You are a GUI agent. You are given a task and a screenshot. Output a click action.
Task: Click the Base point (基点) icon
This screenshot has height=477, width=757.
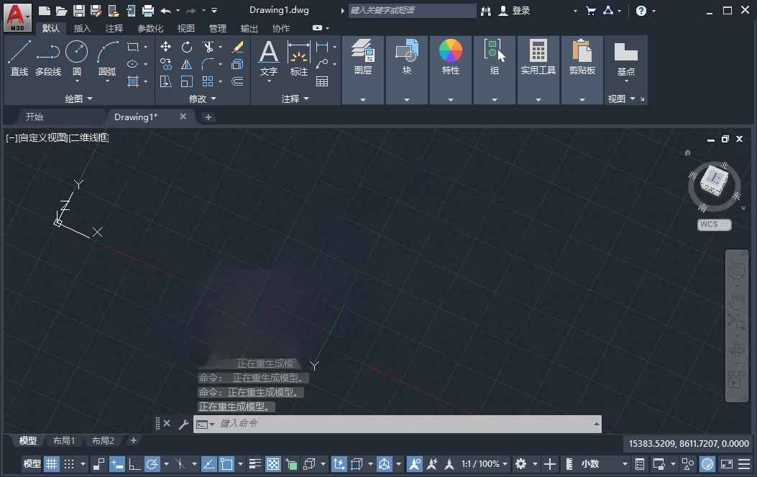625,53
